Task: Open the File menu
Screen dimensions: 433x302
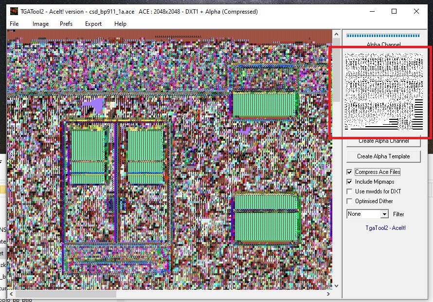Action: coord(14,24)
